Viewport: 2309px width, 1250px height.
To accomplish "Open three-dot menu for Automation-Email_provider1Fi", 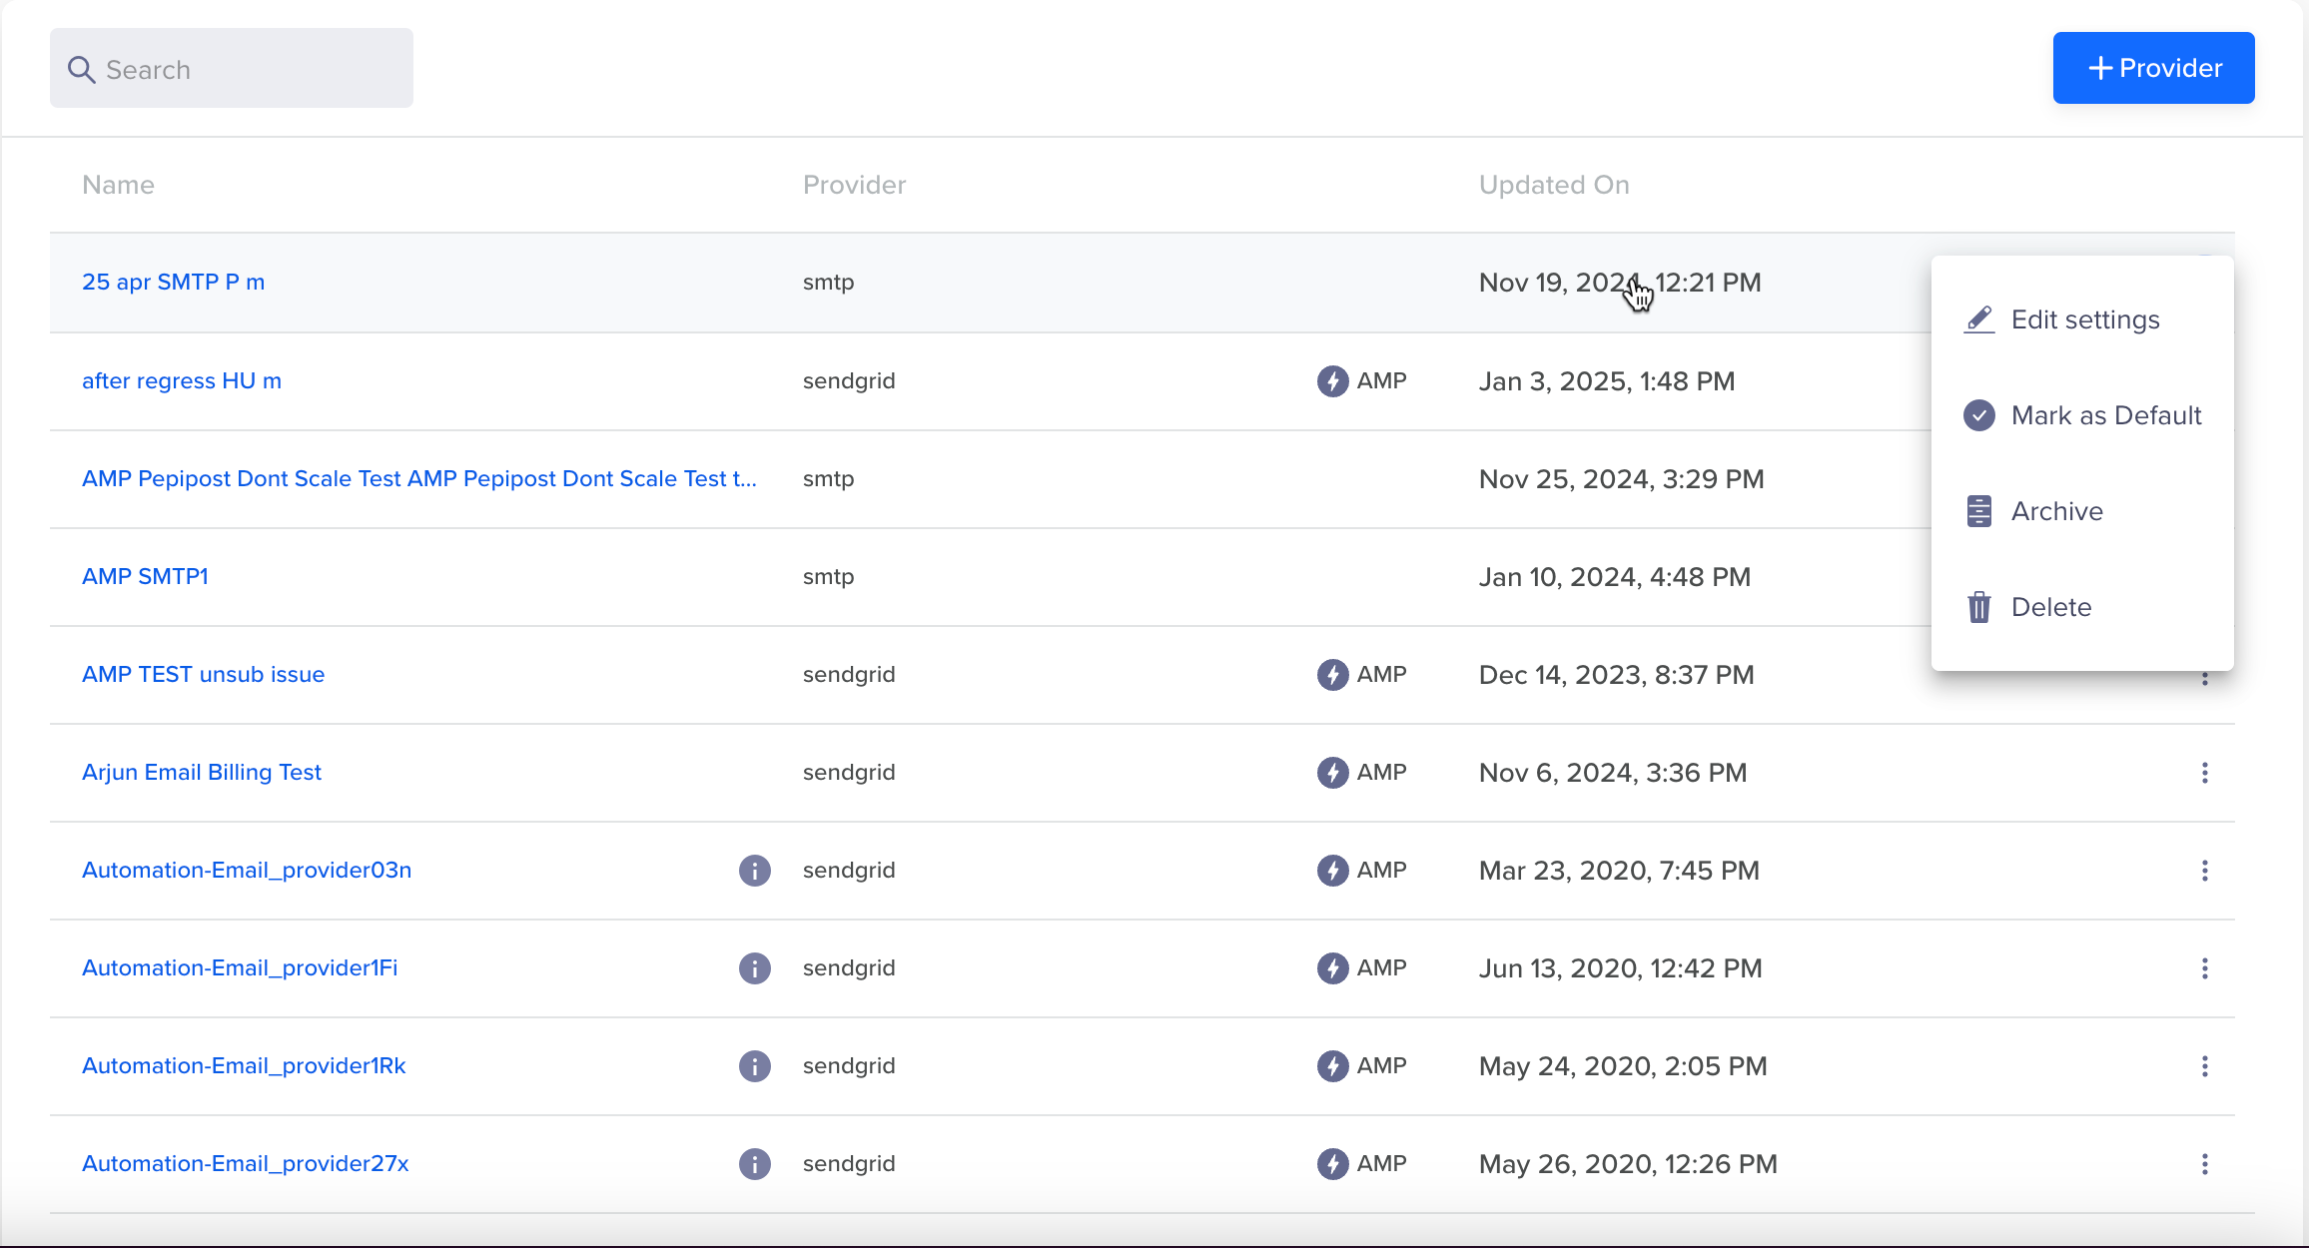I will (x=2205, y=968).
